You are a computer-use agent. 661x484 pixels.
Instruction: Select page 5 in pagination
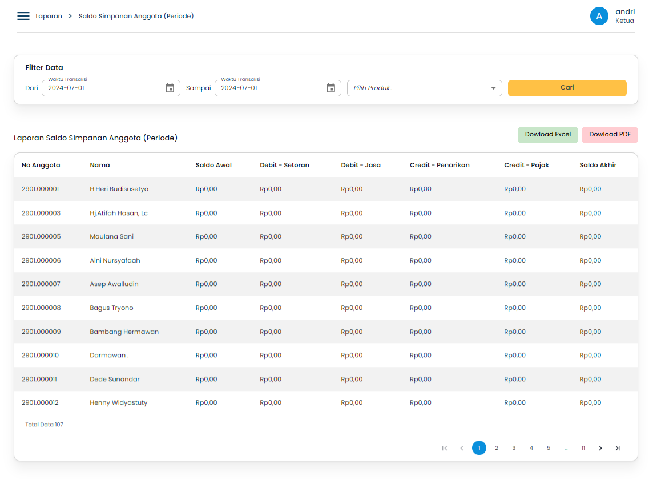[549, 448]
